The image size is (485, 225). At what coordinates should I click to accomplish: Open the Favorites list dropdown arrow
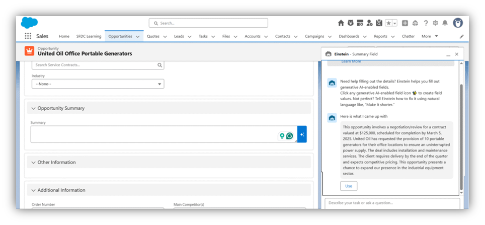coord(394,23)
